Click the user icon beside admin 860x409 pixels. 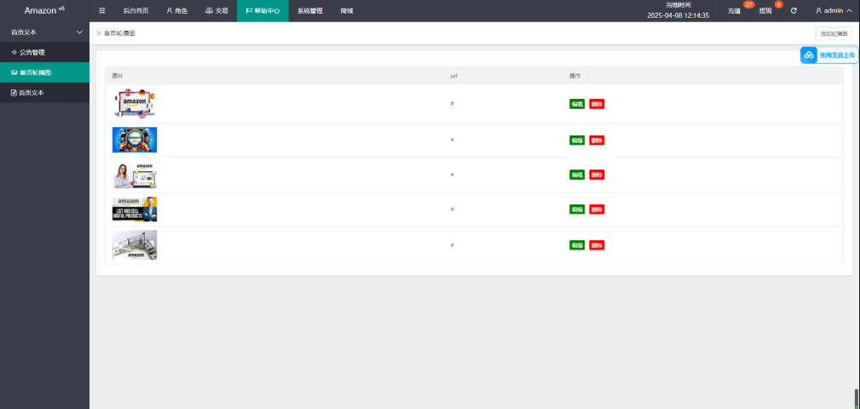pyautogui.click(x=819, y=10)
